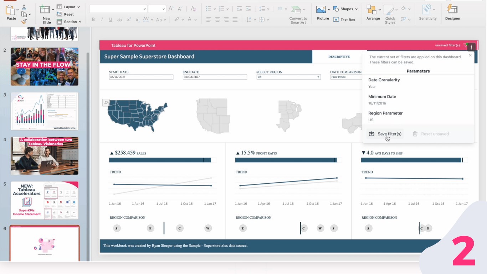Close the filters popup
This screenshot has height=274, width=487.
470,55
